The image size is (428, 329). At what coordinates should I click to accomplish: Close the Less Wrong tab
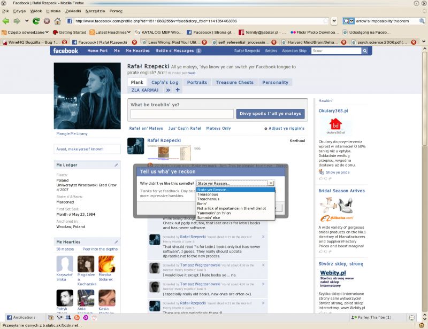coord(204,42)
